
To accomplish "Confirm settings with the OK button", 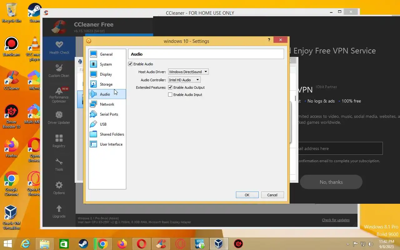I will click(247, 195).
